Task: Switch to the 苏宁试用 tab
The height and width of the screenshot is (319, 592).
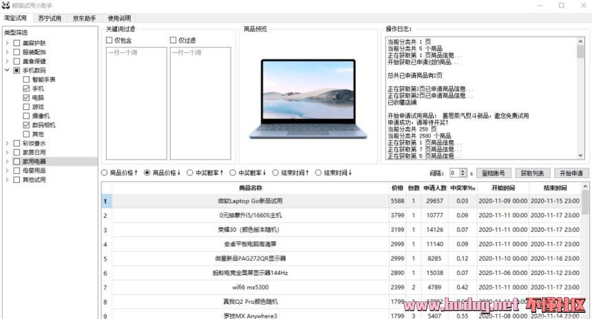Action: click(x=50, y=19)
